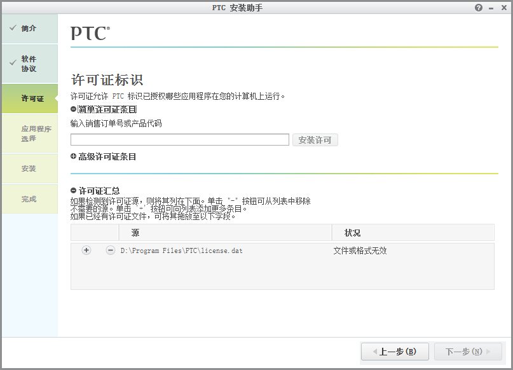The image size is (513, 370).
Task: Select the 应用程序选择 step
Action: click(30, 134)
